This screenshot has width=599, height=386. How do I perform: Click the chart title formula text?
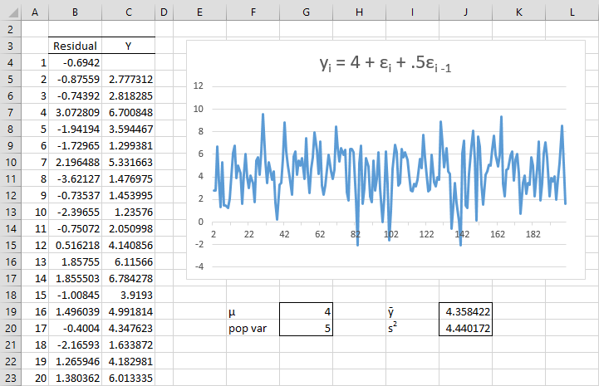[x=382, y=63]
